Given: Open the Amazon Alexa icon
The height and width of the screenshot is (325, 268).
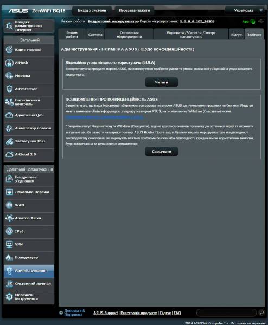Looking at the screenshot, I should 9,218.
